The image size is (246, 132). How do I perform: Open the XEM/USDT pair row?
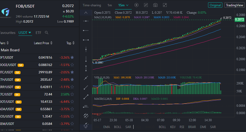pyautogui.click(x=37, y=124)
